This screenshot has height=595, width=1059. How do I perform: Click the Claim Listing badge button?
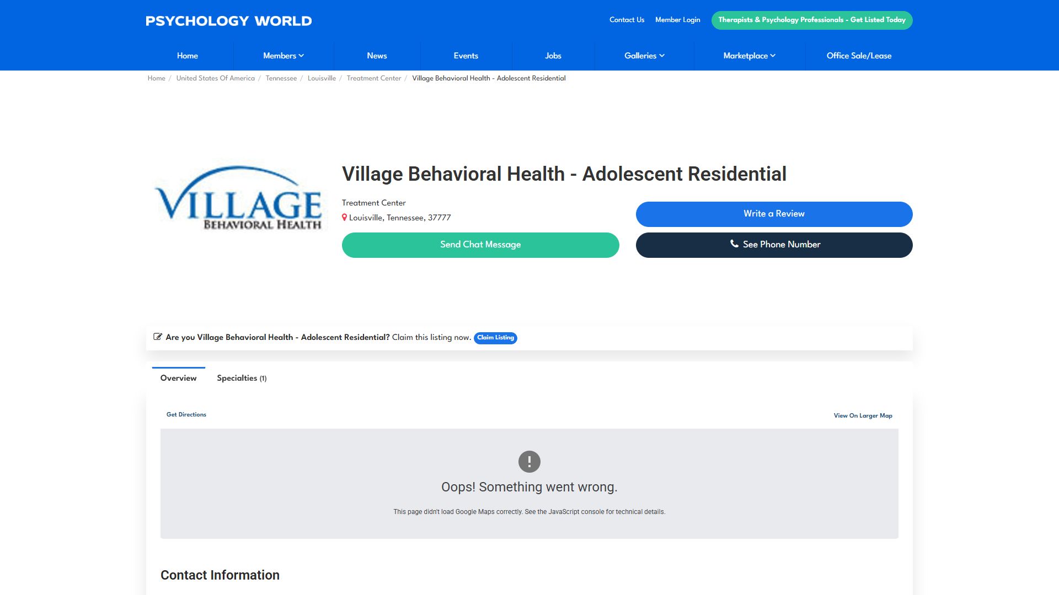(x=495, y=338)
